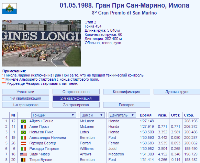Screen dimensions: 200x163
Task: Open driver link Нельсон Пике
Action: [41, 132]
